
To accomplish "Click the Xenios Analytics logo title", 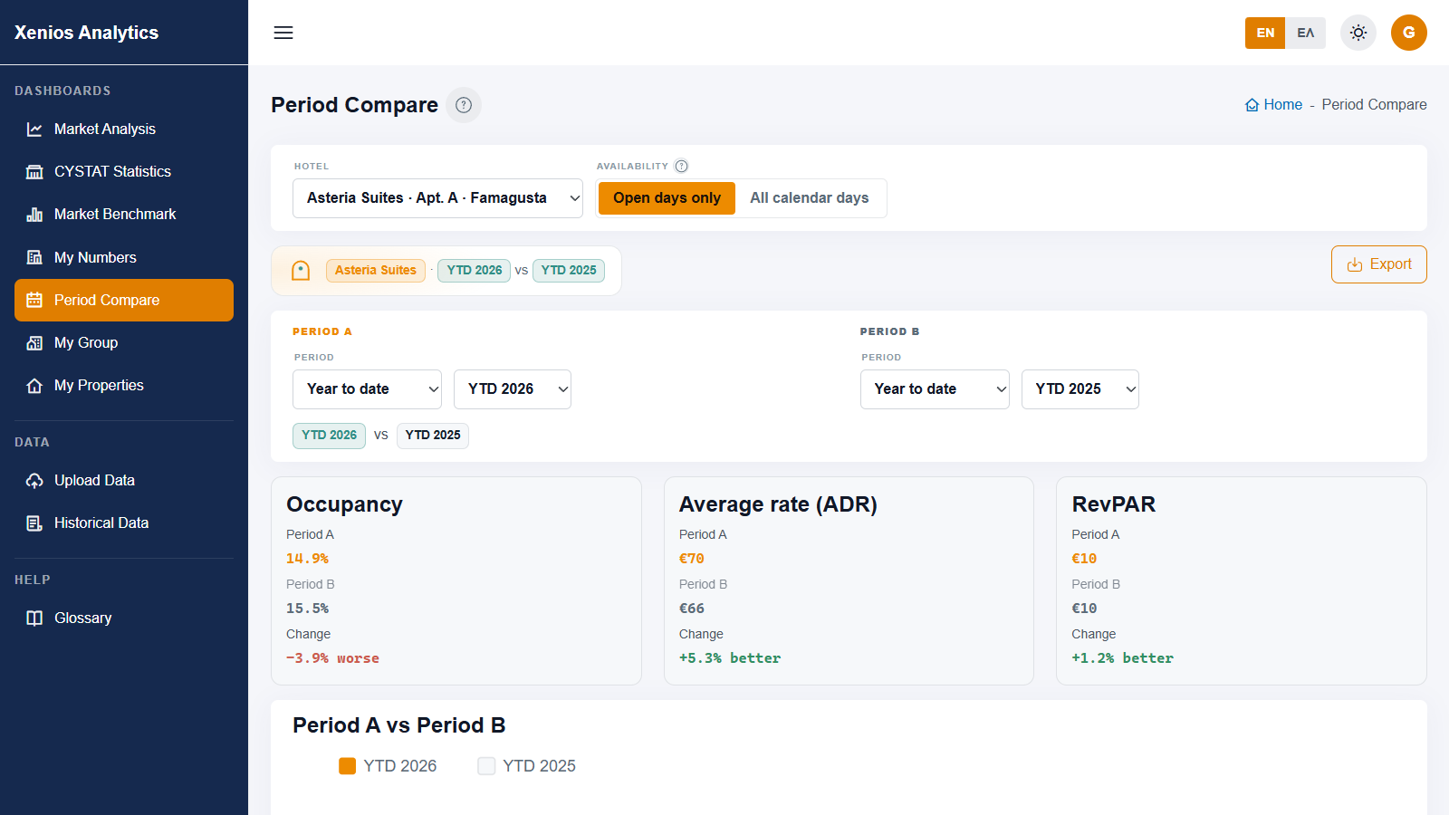I will point(87,33).
